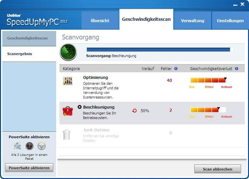Open the Einstellungen tab

tap(230, 21)
